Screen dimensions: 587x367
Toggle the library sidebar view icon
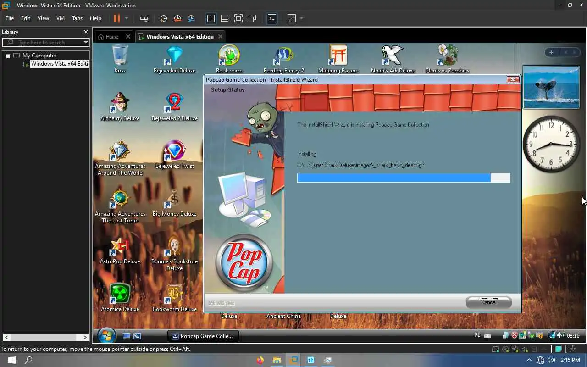pyautogui.click(x=211, y=18)
